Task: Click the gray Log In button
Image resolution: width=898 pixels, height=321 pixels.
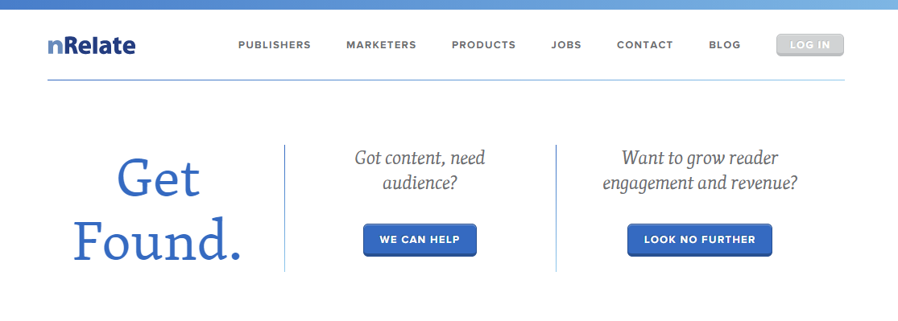Action: (809, 45)
